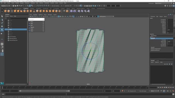The image size is (175, 98).
Task: Click the timeline current frame marker
Action: 2,88
